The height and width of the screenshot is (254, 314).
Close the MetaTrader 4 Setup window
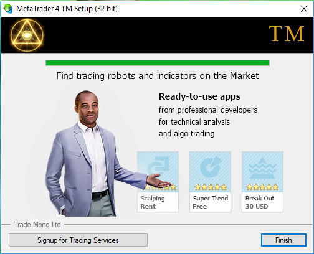tap(304, 9)
